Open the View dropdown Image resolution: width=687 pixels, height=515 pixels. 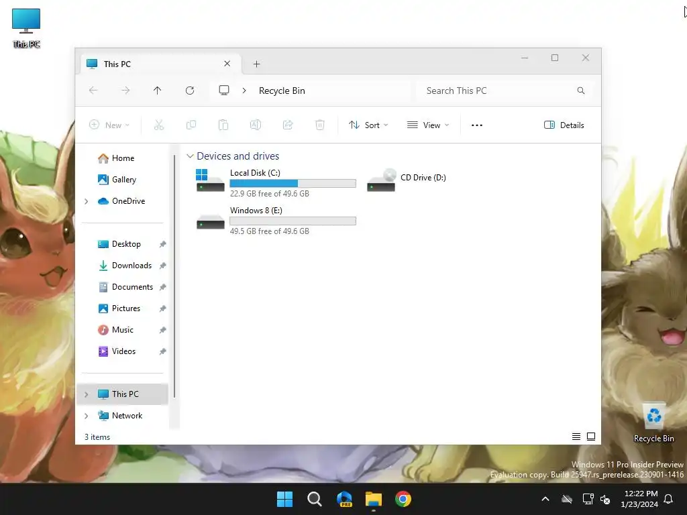click(428, 125)
